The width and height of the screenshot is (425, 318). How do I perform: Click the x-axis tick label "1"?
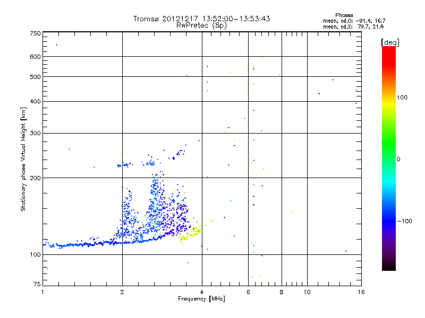pyautogui.click(x=42, y=292)
